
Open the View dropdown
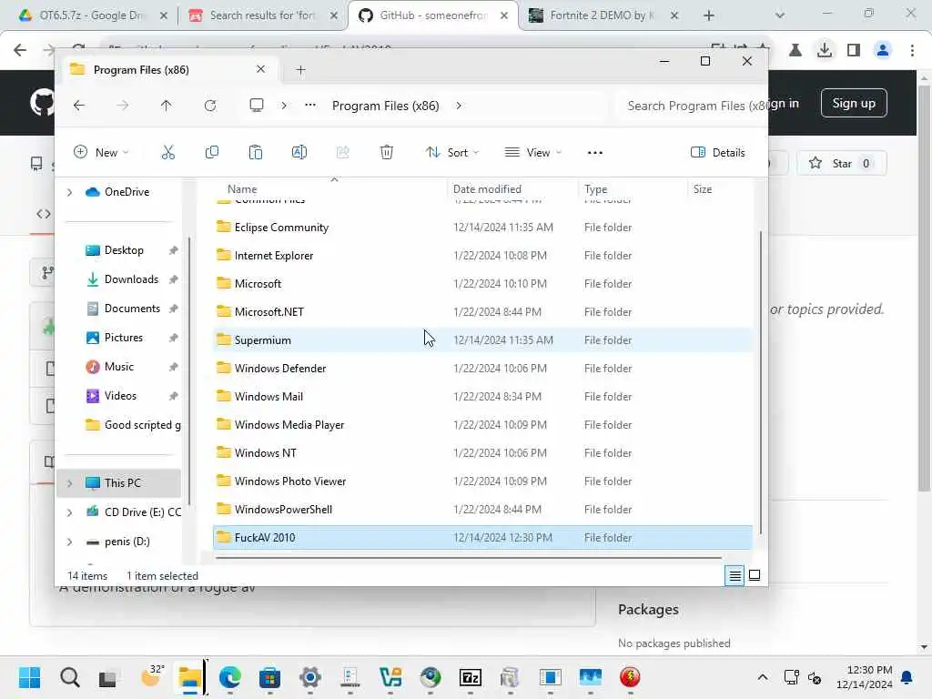click(532, 153)
